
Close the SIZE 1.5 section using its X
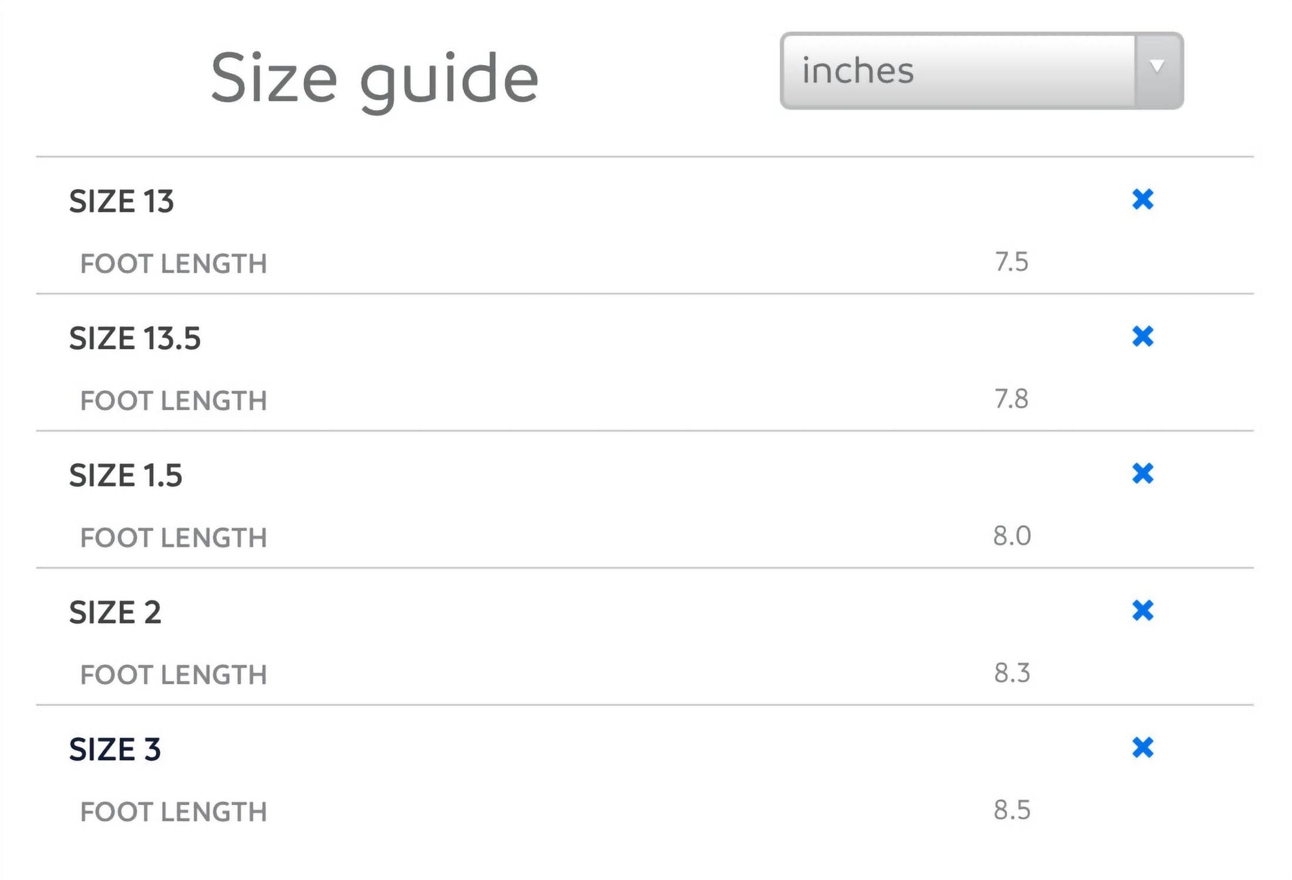pyautogui.click(x=1143, y=473)
